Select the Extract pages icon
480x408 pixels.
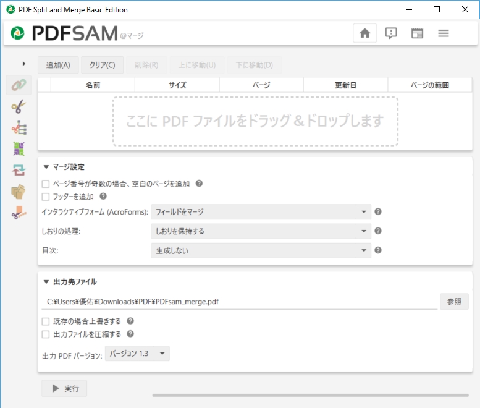[x=19, y=192]
